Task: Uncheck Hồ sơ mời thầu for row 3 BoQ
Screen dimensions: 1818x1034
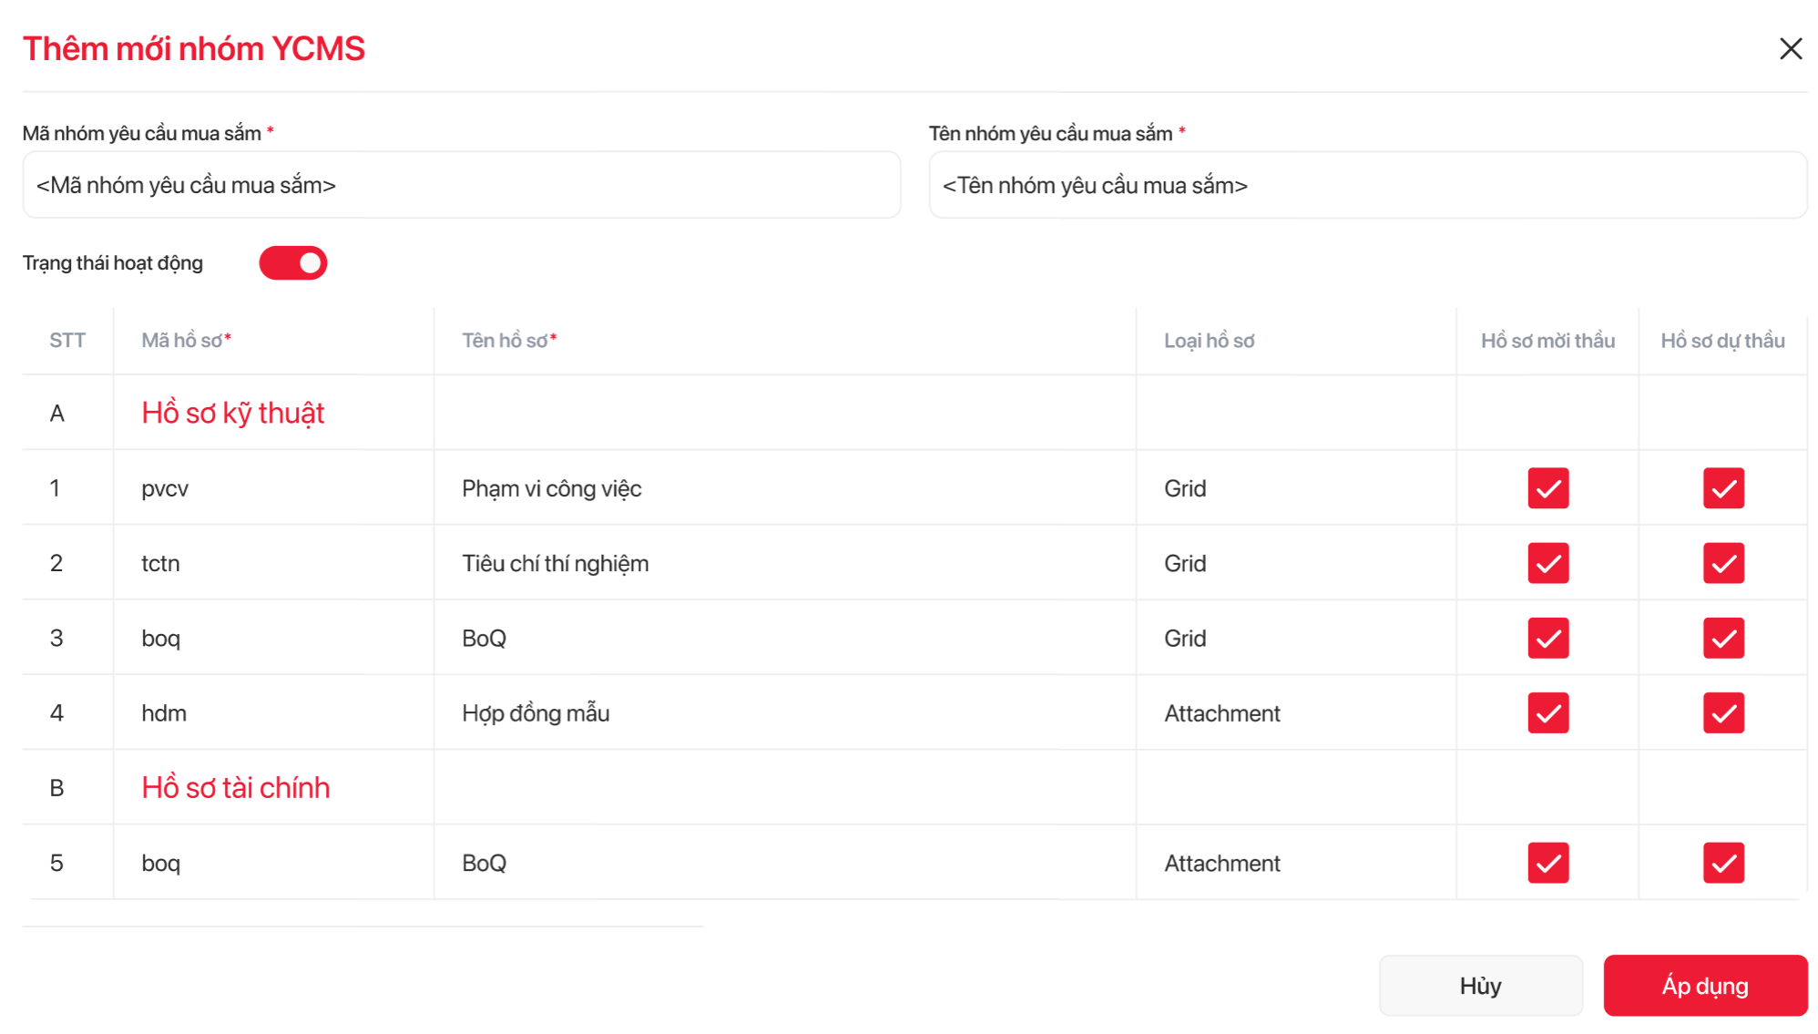Action: click(1547, 638)
